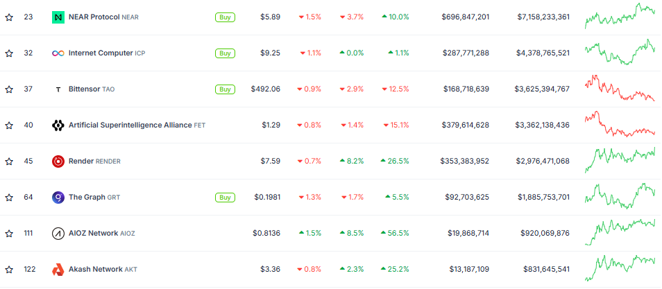Image resolution: width=662 pixels, height=289 pixels.
Task: Click The Graph purple logo icon
Action: tap(58, 197)
